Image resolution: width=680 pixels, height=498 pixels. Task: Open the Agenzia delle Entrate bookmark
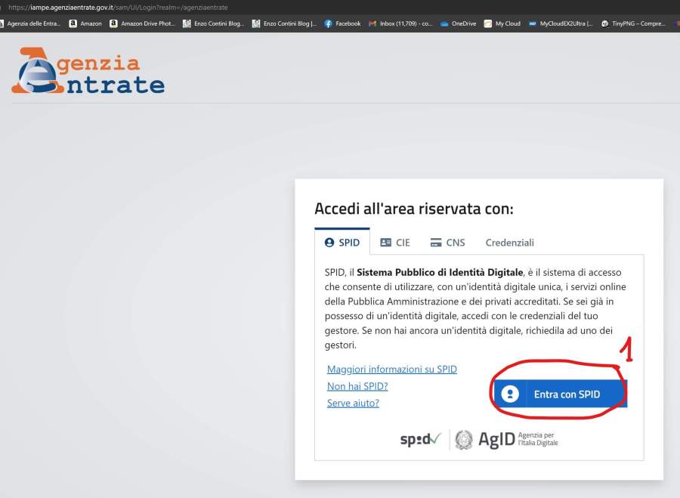click(x=30, y=23)
